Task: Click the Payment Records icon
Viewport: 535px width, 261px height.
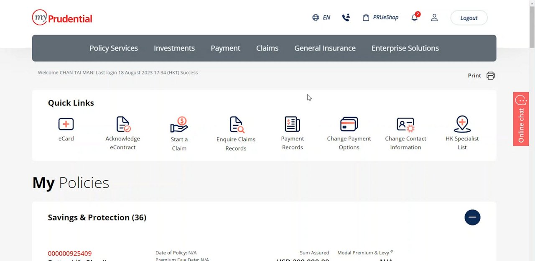Action: pyautogui.click(x=293, y=124)
